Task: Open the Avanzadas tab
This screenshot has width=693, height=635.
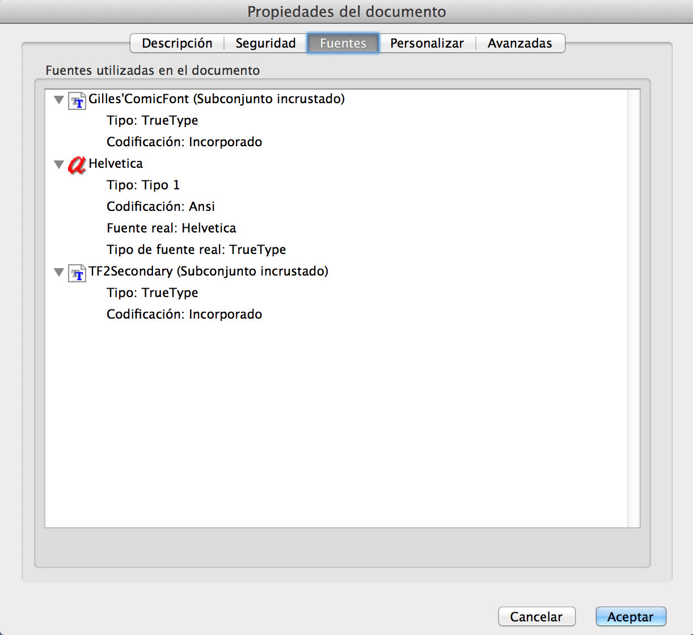Action: pyautogui.click(x=519, y=43)
